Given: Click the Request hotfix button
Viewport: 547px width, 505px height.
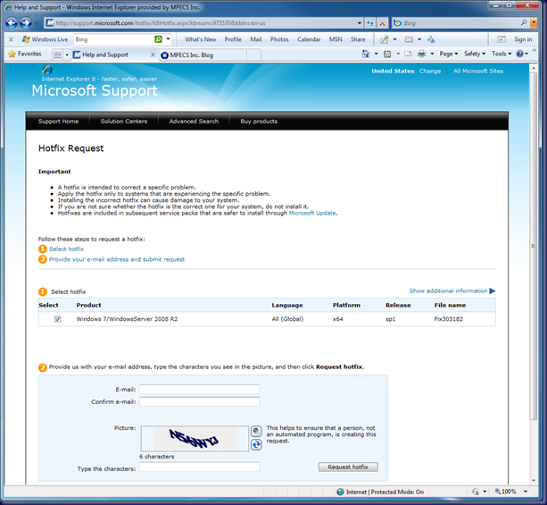Looking at the screenshot, I should tap(348, 467).
